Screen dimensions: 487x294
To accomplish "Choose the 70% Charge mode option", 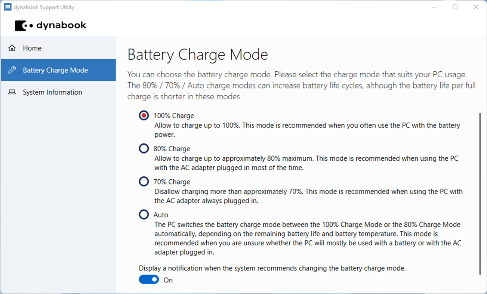I will tap(144, 182).
